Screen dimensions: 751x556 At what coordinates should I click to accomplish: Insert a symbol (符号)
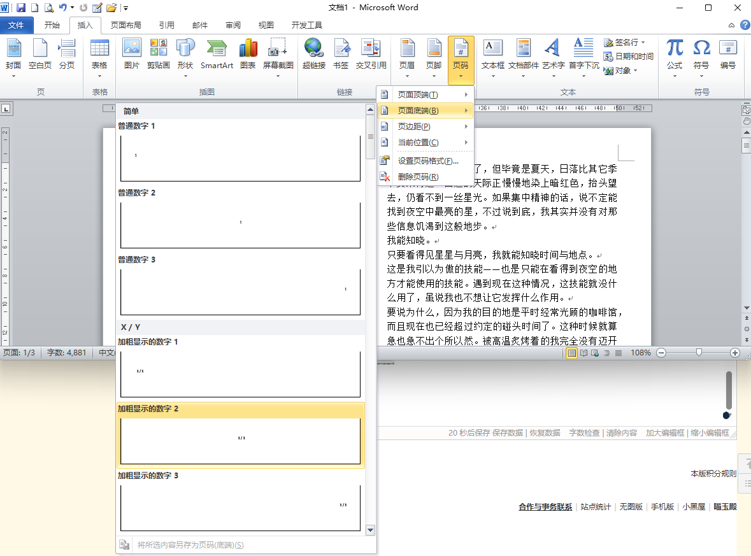(x=701, y=57)
